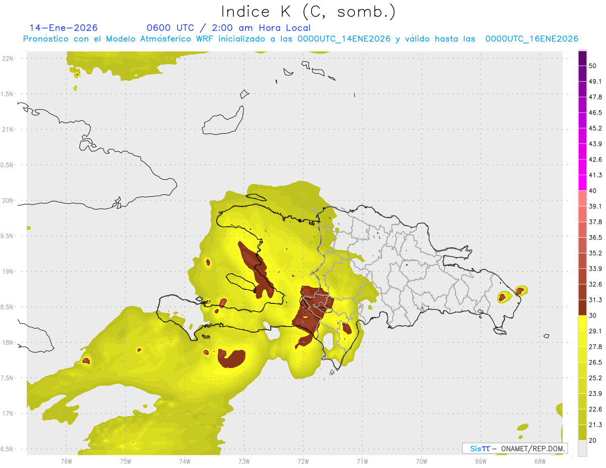
Task: Click the colorbar label "30"
Action: coord(593,316)
